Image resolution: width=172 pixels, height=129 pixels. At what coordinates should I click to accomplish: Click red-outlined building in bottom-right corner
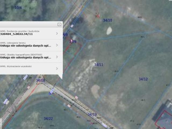click(164, 120)
